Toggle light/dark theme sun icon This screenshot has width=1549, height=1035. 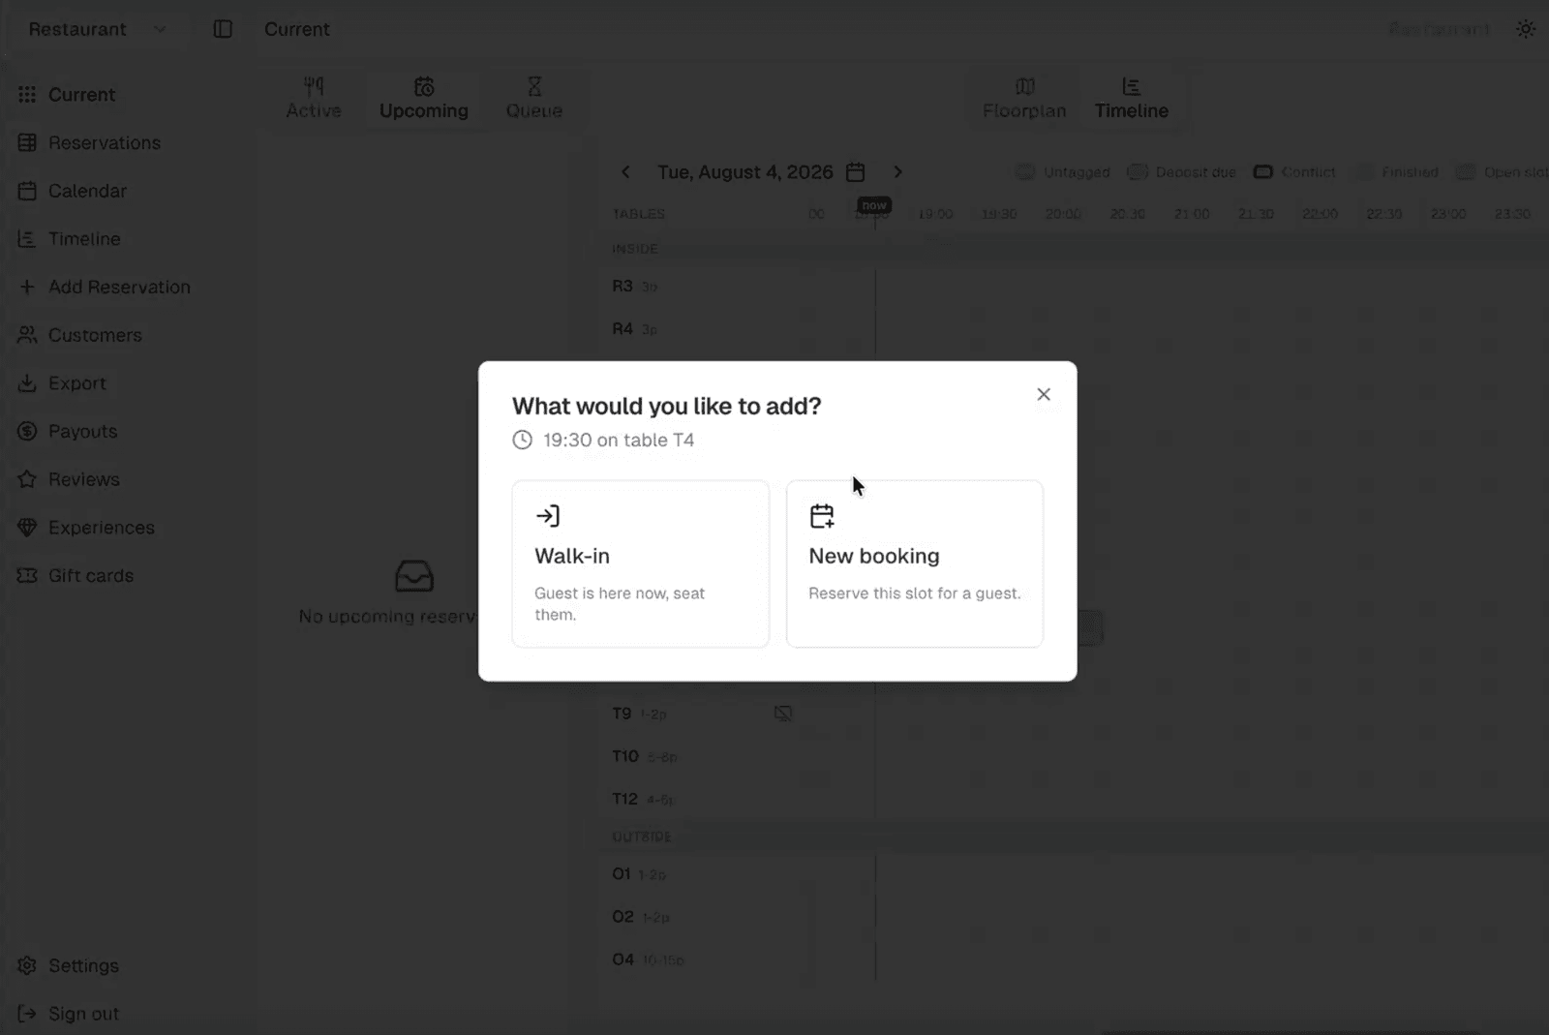1526,29
